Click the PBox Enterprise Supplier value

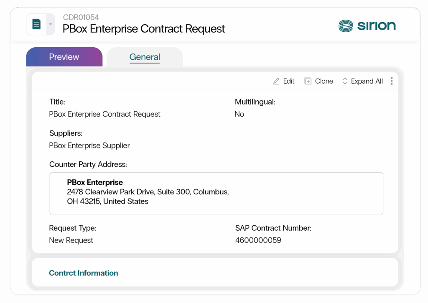click(x=89, y=145)
